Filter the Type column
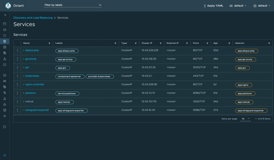Screen dimensions: 274x160 135,43
